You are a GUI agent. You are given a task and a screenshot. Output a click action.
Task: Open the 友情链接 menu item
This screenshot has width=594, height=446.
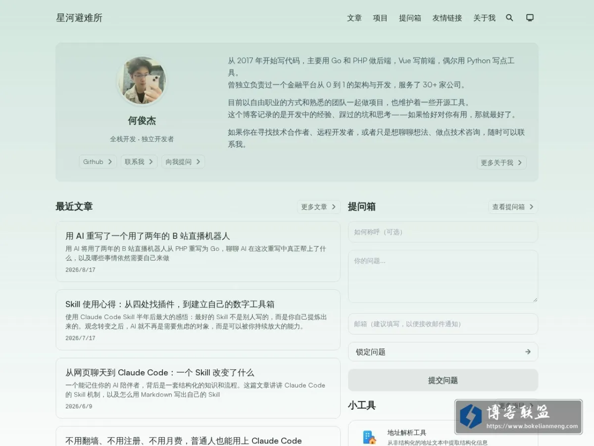(x=447, y=18)
